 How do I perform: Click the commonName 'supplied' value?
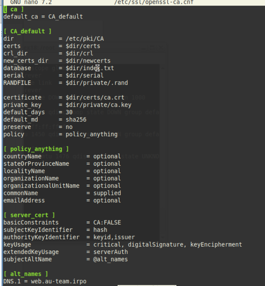[107, 193]
